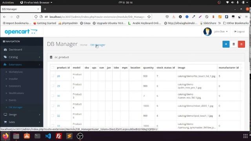Screen dimensions: 251x141
Task: Open the John Doe user dropdown
Action: 221,31
